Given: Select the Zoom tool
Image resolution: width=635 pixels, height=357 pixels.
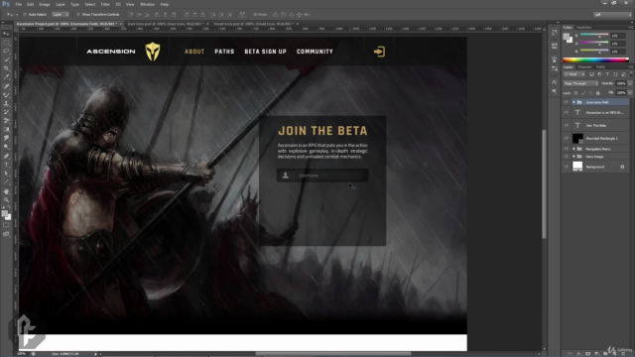Looking at the screenshot, I should [x=6, y=199].
